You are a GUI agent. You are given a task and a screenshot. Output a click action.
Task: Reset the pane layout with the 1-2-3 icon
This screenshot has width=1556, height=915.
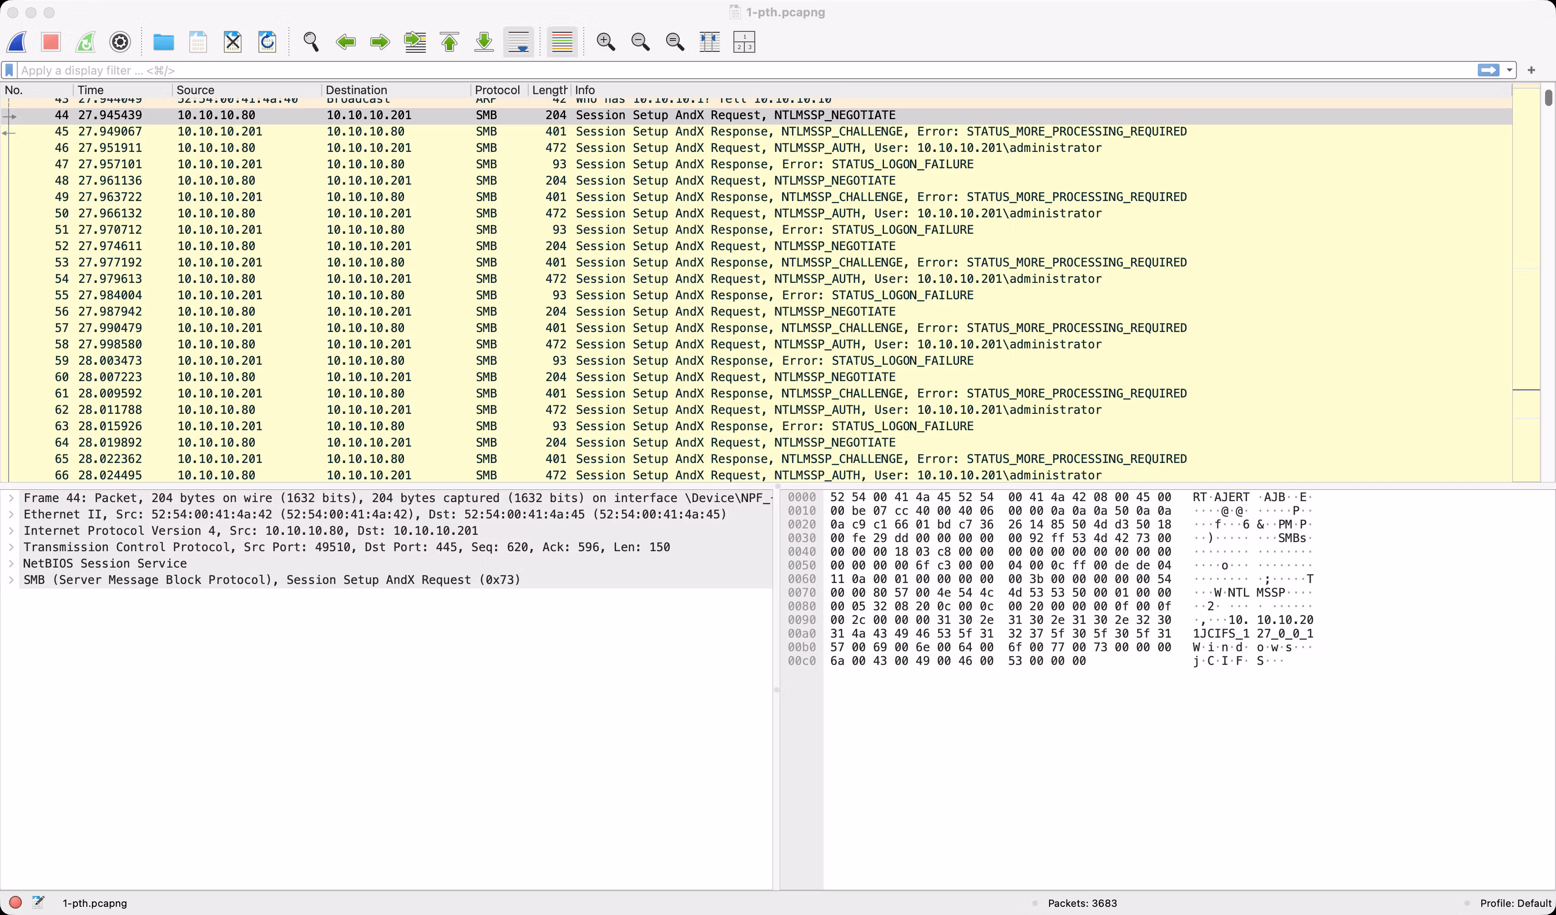coord(744,42)
